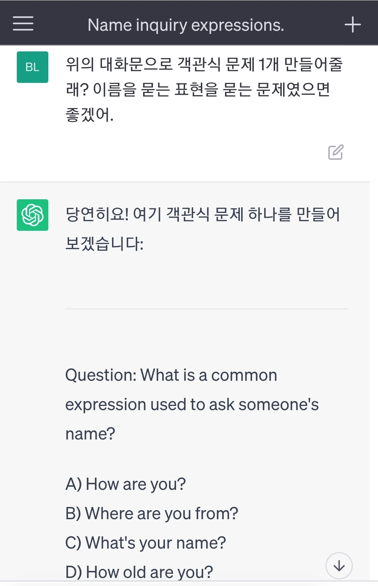
Task: Click the '보겠습니다:' text line
Action: tap(104, 244)
